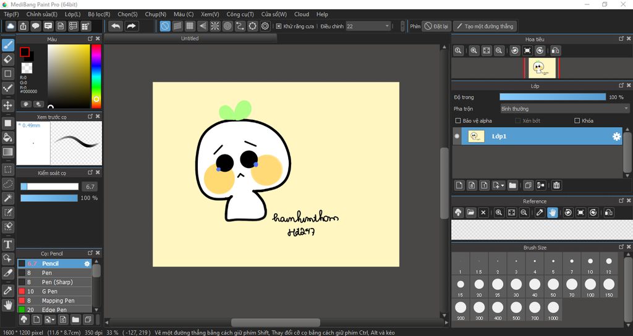Select the Magic Wand tool
This screenshot has width=633, height=336.
[x=7, y=198]
